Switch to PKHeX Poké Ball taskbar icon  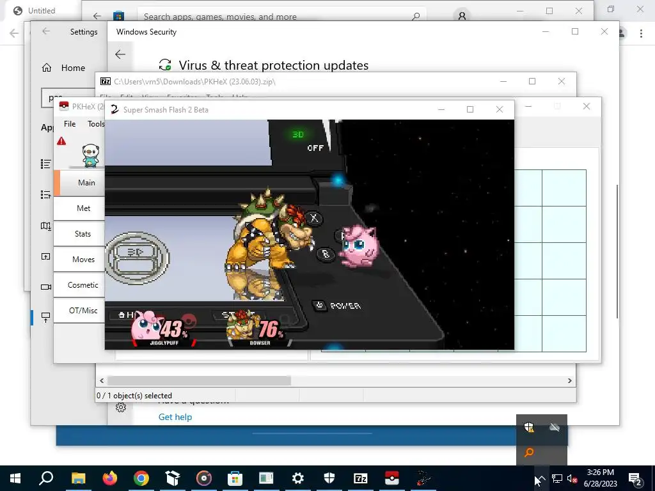pos(391,478)
